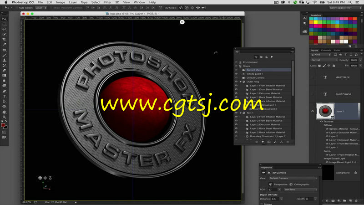364x205 pixels.
Task: Select the Gradient tool
Action: (x=4, y=76)
